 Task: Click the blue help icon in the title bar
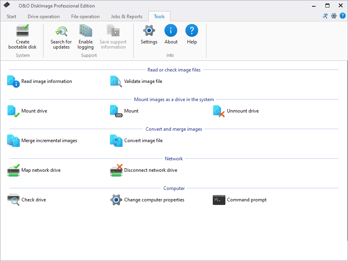[x=342, y=16]
